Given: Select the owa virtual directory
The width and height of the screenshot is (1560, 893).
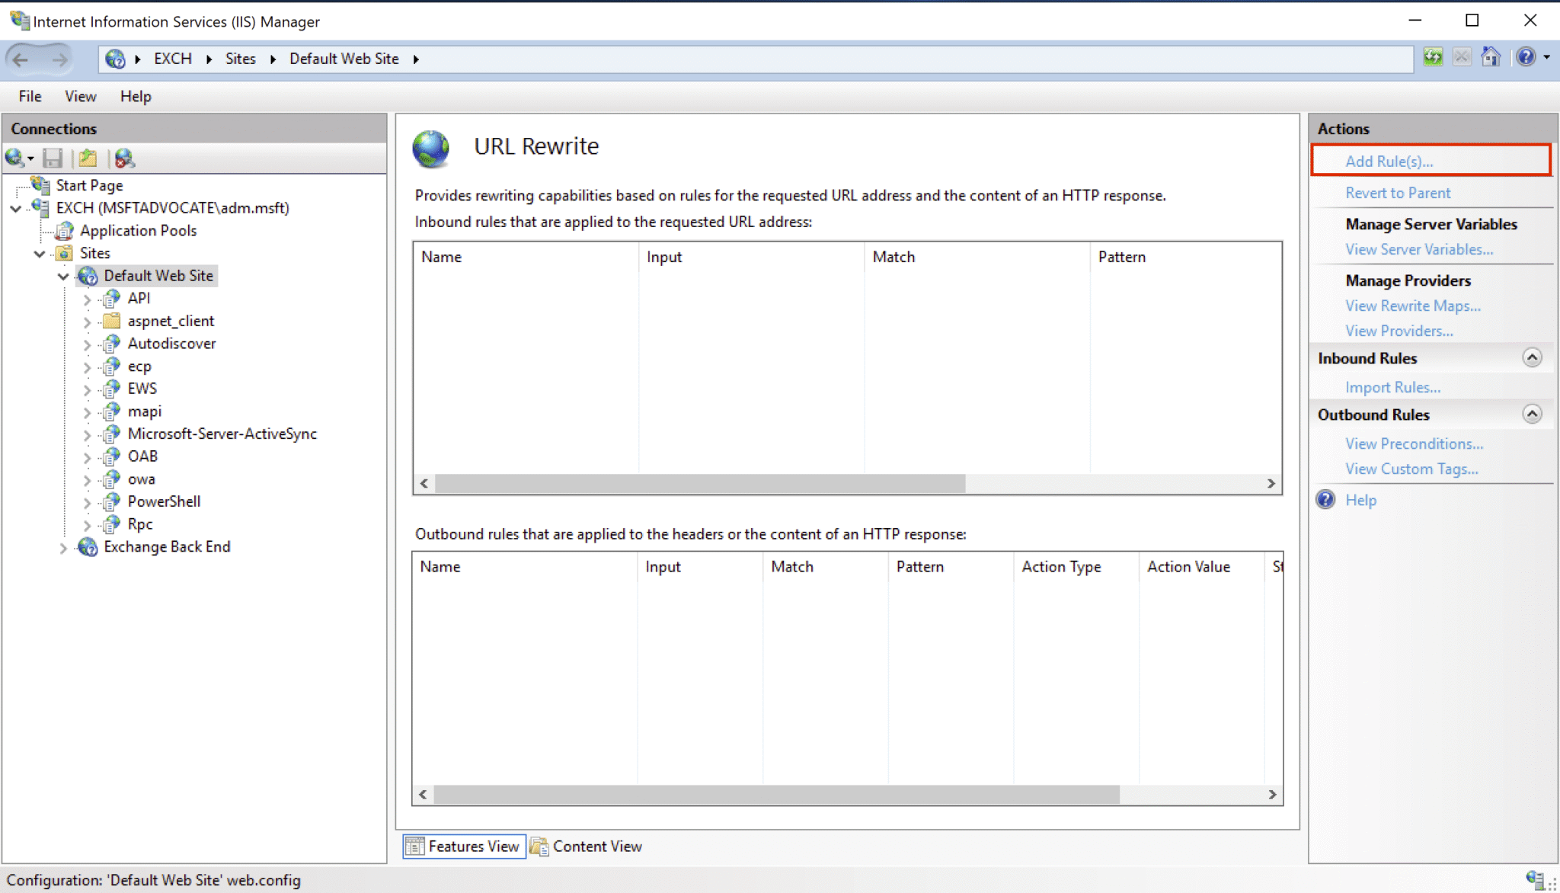Looking at the screenshot, I should pos(142,479).
